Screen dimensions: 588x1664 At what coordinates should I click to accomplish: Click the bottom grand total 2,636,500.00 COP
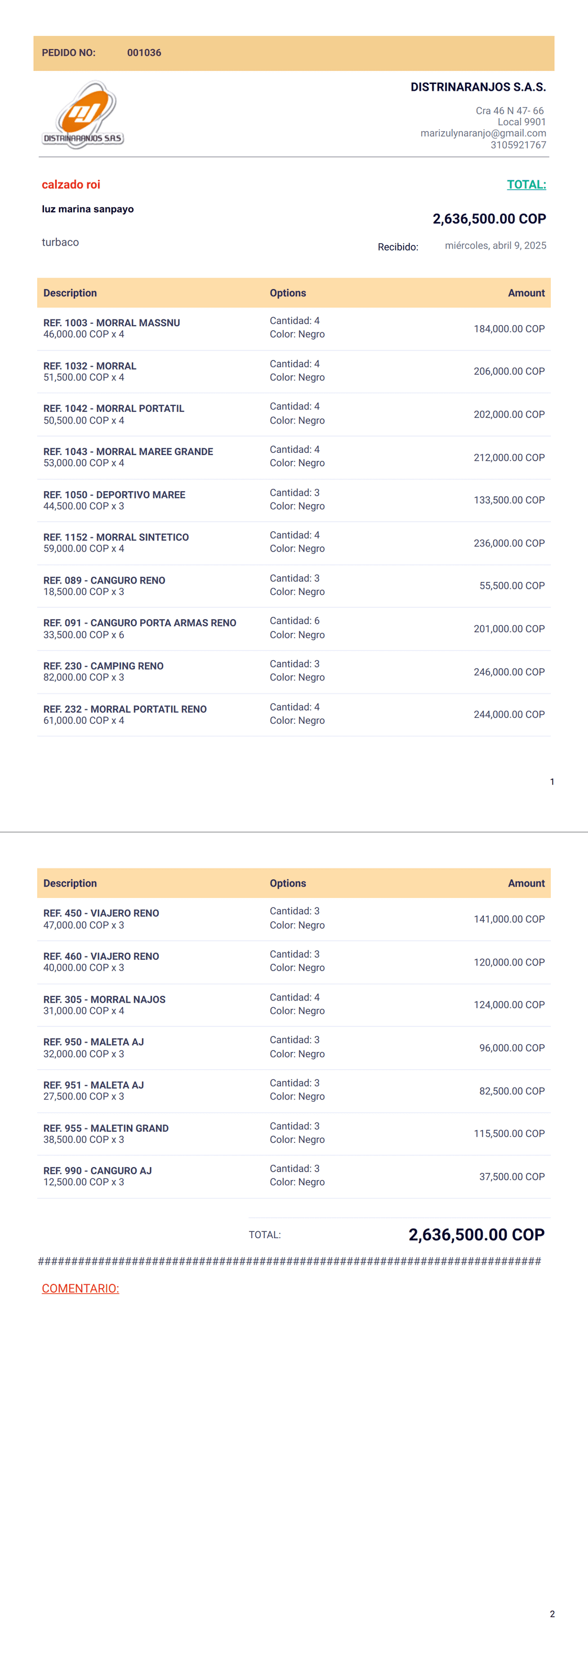point(476,1234)
